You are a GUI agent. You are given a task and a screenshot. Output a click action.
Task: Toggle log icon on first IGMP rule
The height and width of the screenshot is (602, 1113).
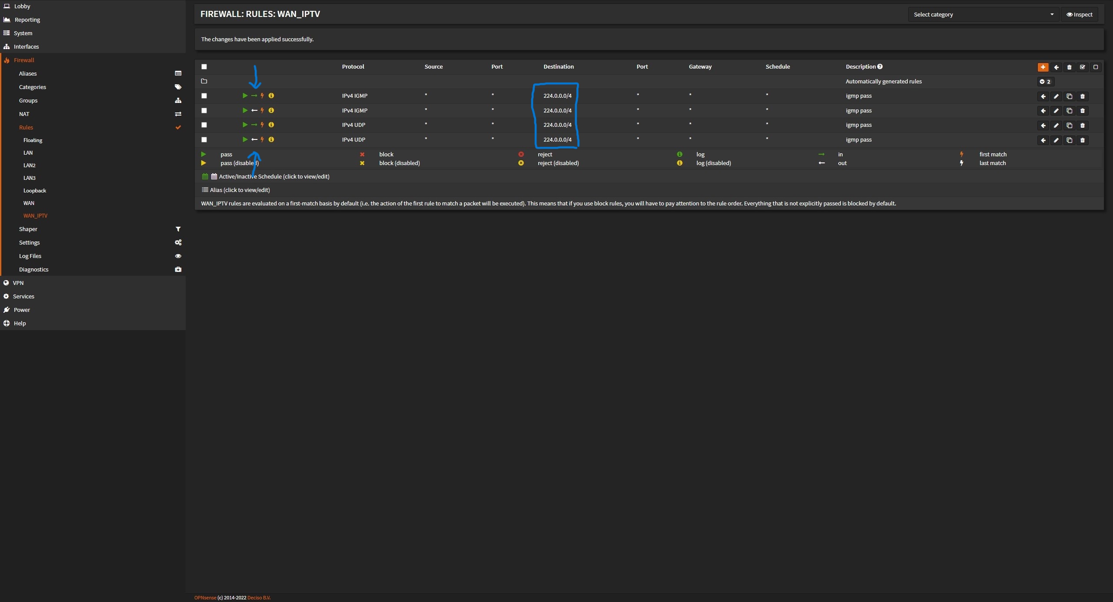coord(271,96)
